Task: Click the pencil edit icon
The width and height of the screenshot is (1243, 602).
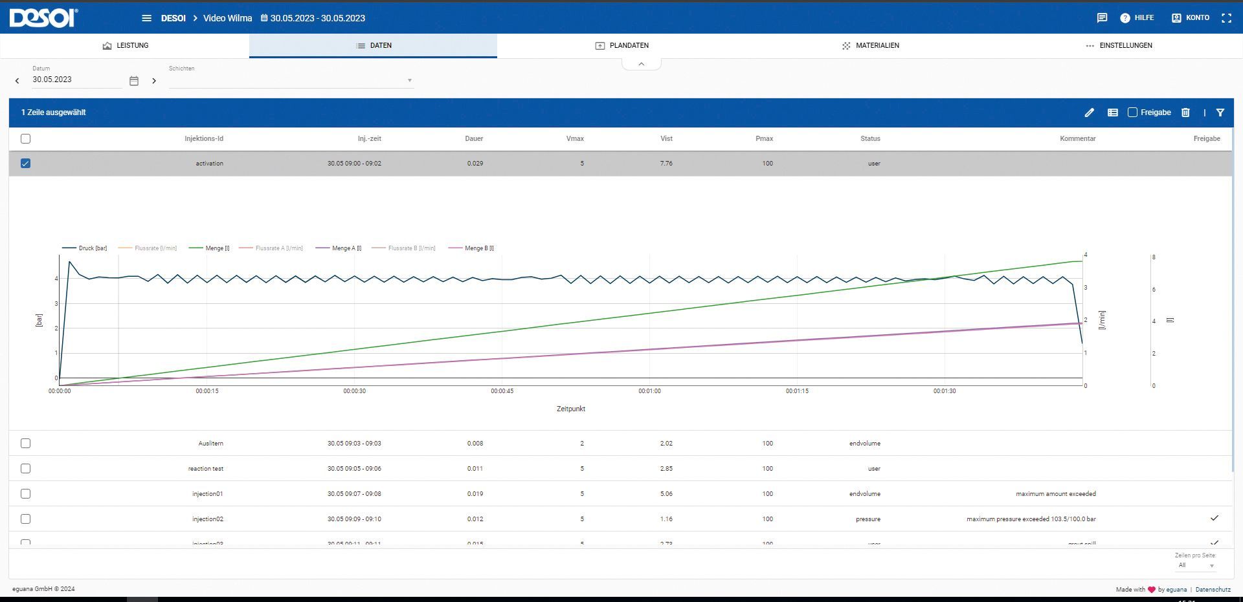Action: (x=1089, y=113)
